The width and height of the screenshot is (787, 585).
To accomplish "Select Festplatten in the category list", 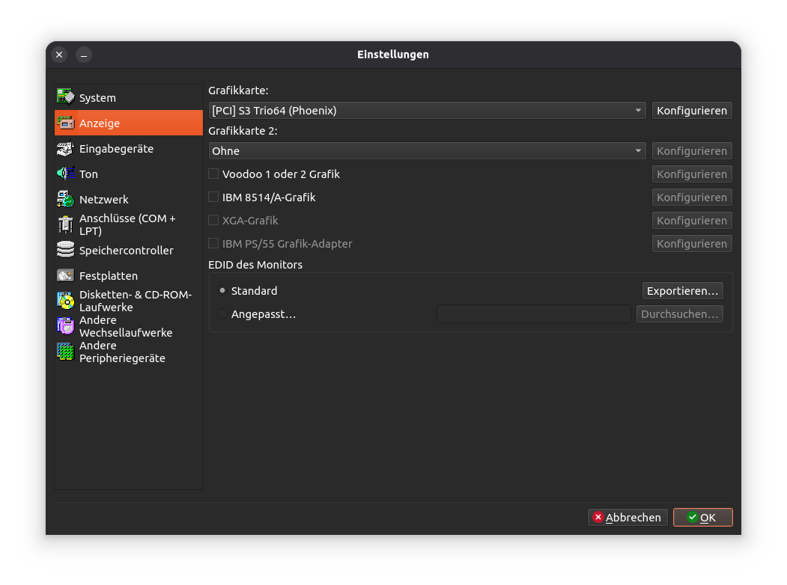I will 129,276.
